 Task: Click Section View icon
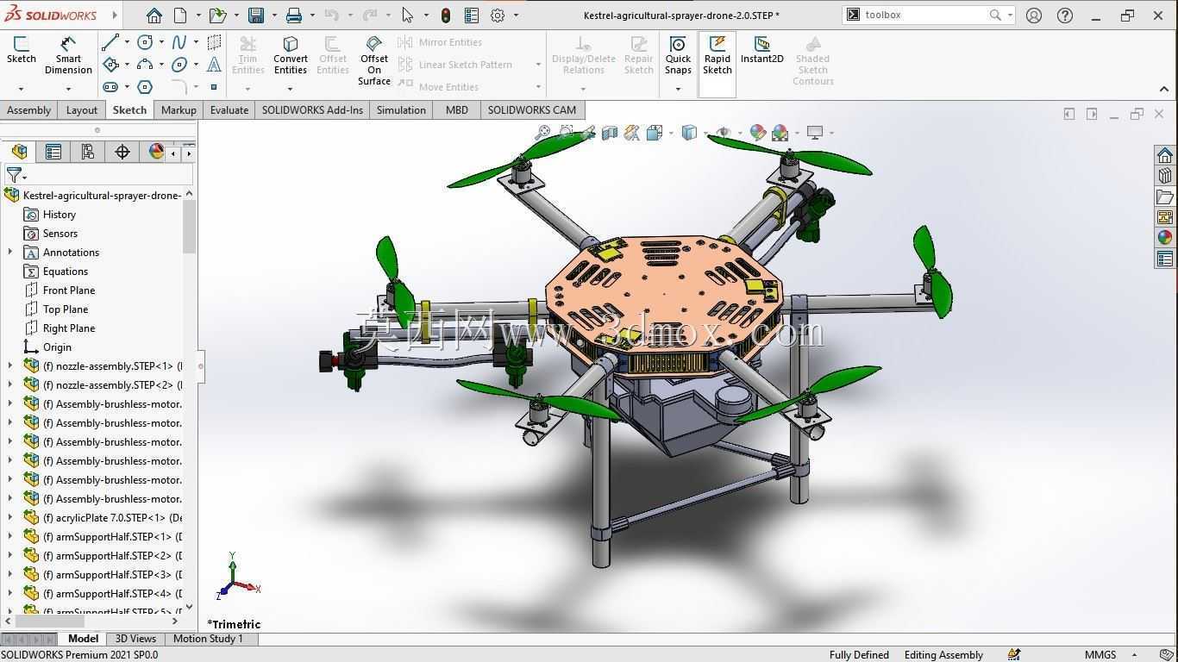point(610,133)
